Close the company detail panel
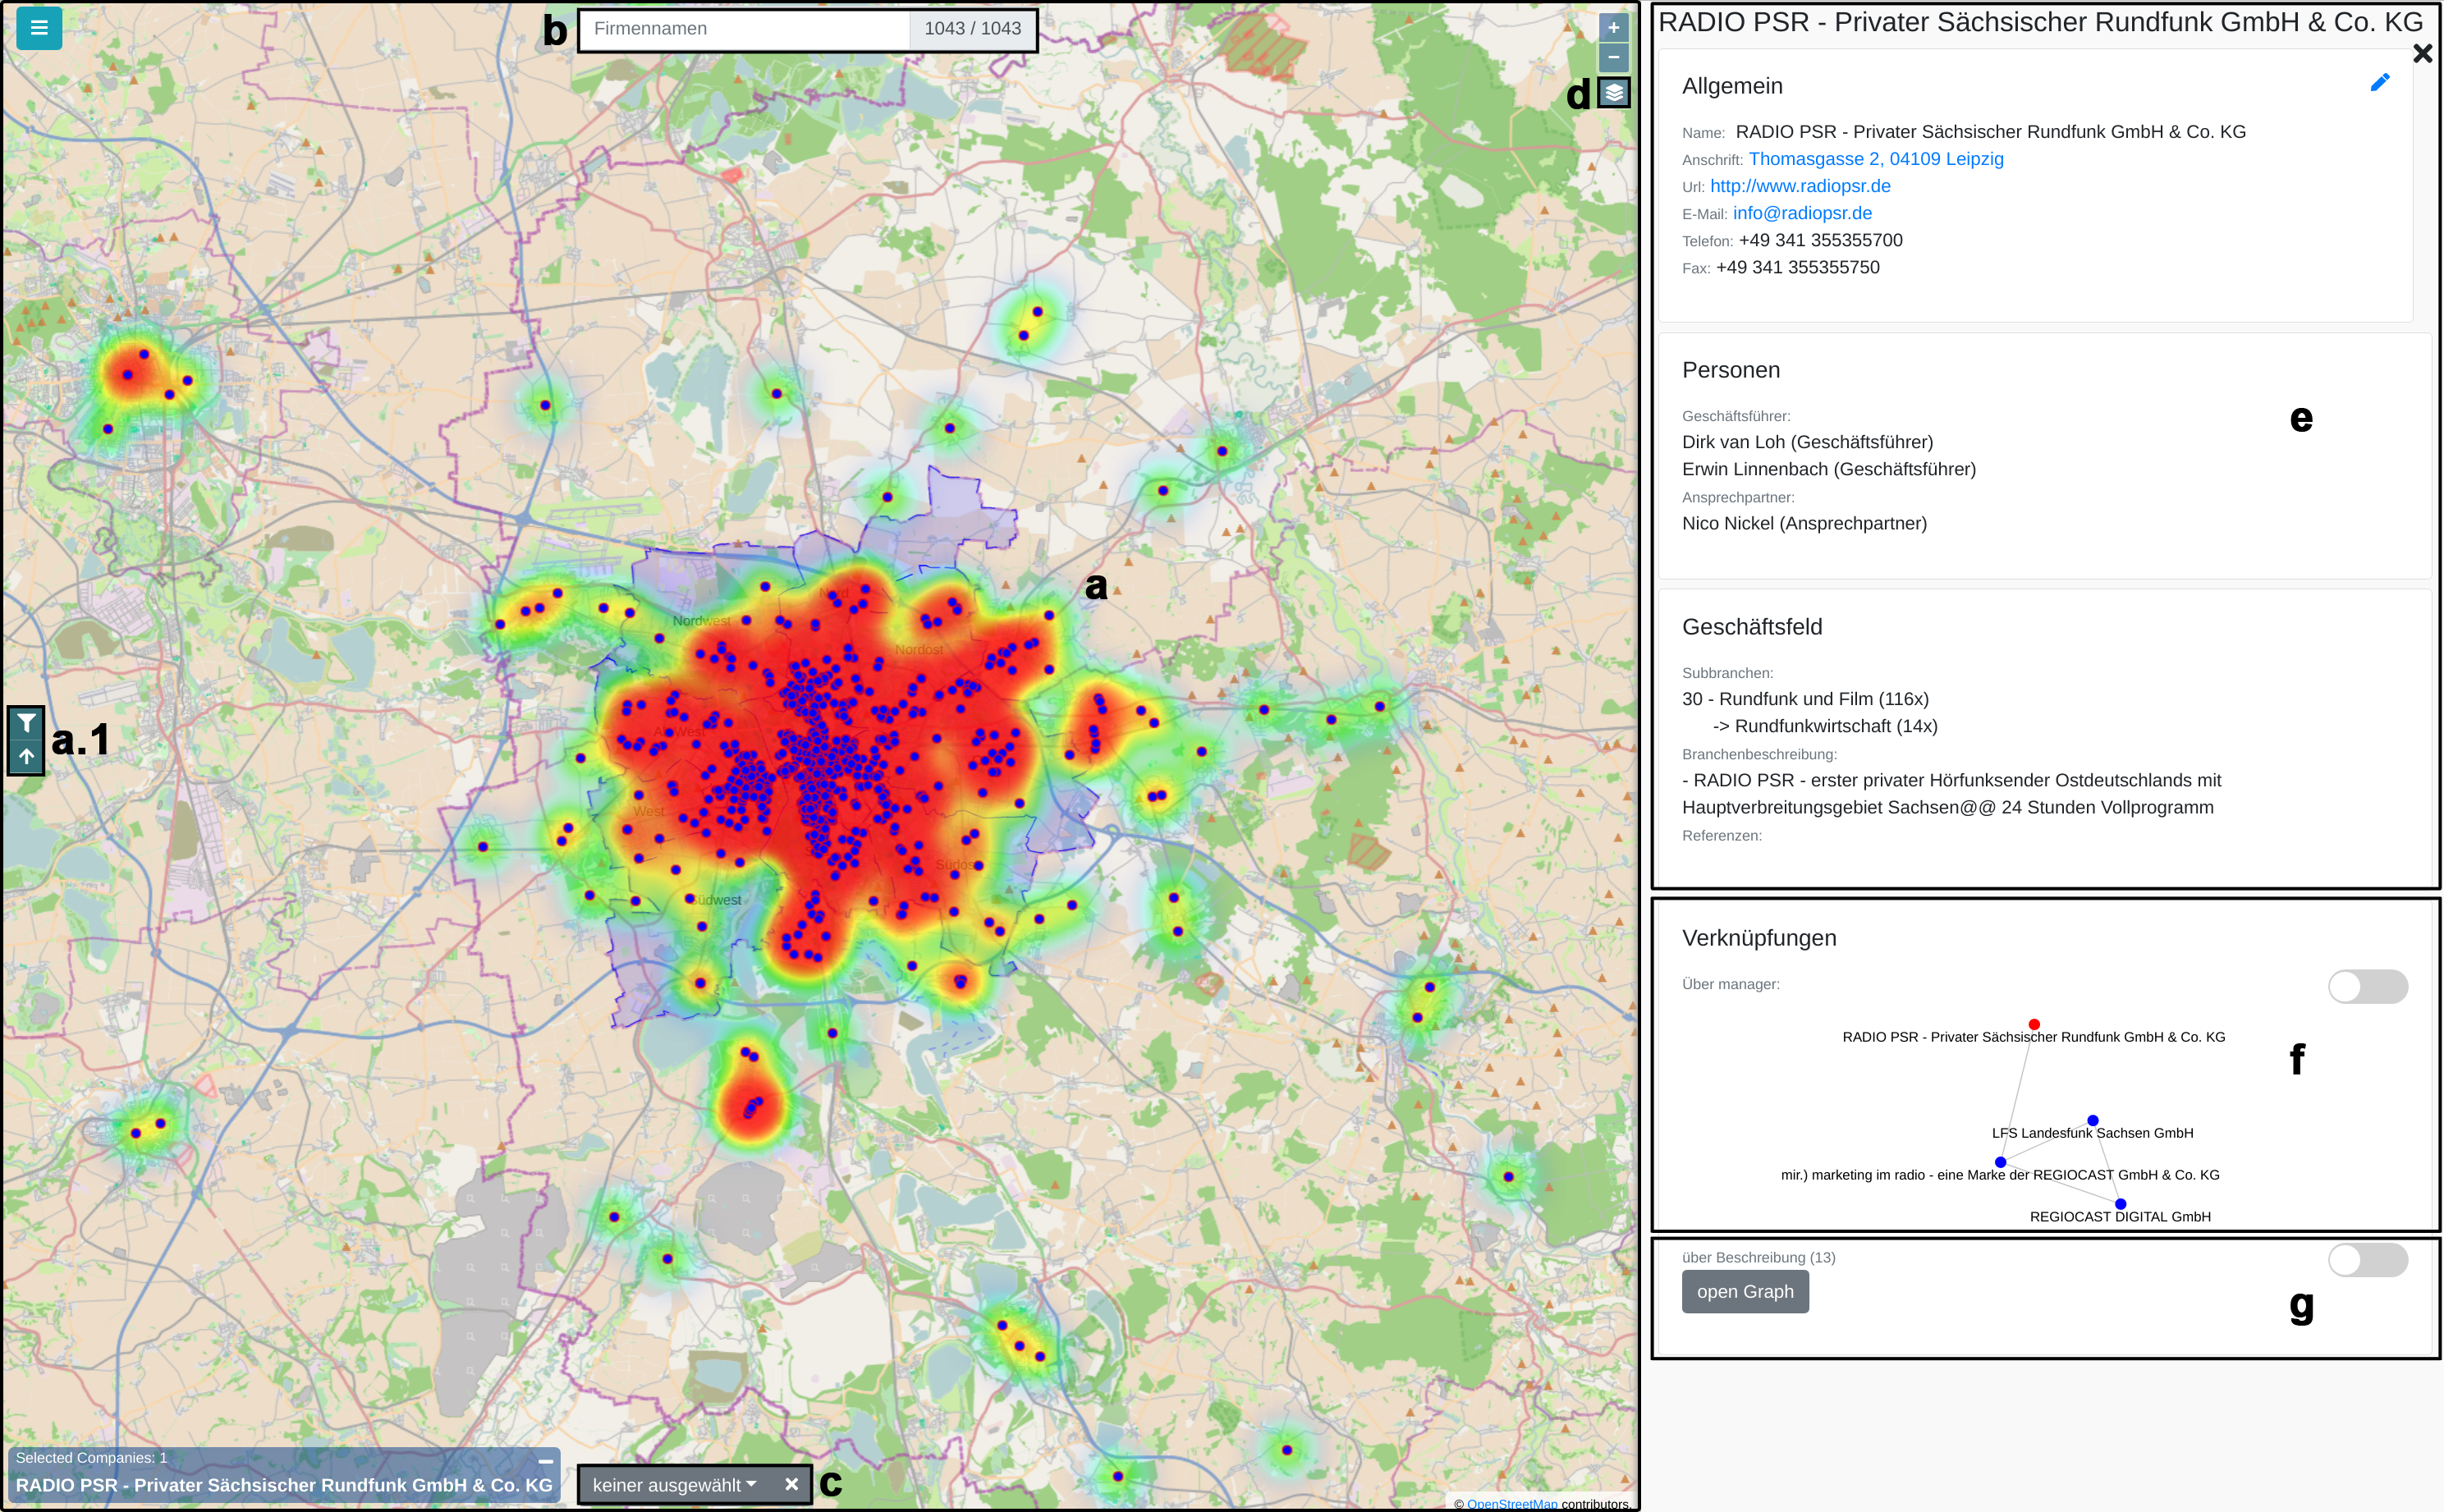 tap(2422, 54)
